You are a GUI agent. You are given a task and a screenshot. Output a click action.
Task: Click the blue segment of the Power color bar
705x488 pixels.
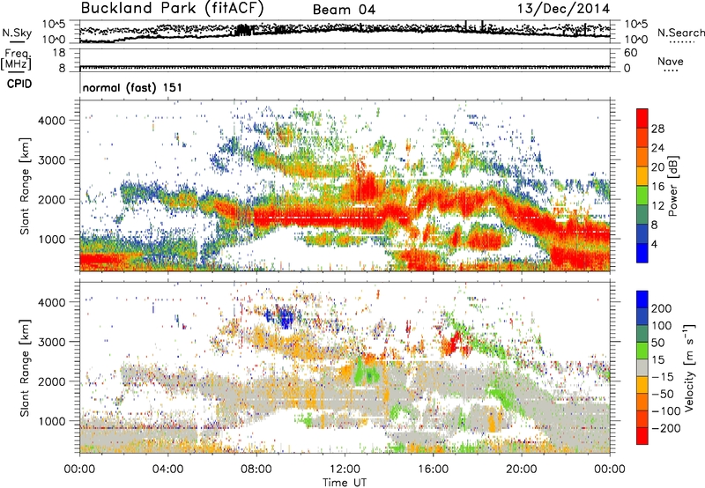pos(642,253)
